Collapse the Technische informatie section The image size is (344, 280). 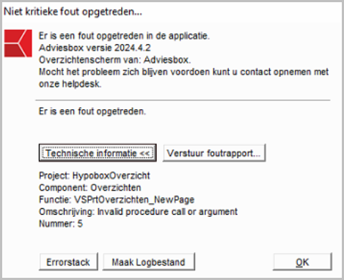click(98, 153)
